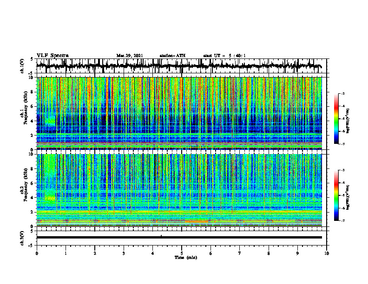Click the ch.2 frequency axis tick "10"
The width and height of the screenshot is (368, 284).
pos(32,154)
